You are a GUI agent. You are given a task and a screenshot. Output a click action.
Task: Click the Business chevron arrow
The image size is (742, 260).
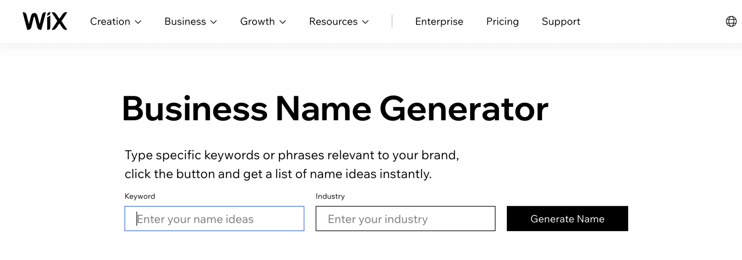(x=214, y=22)
